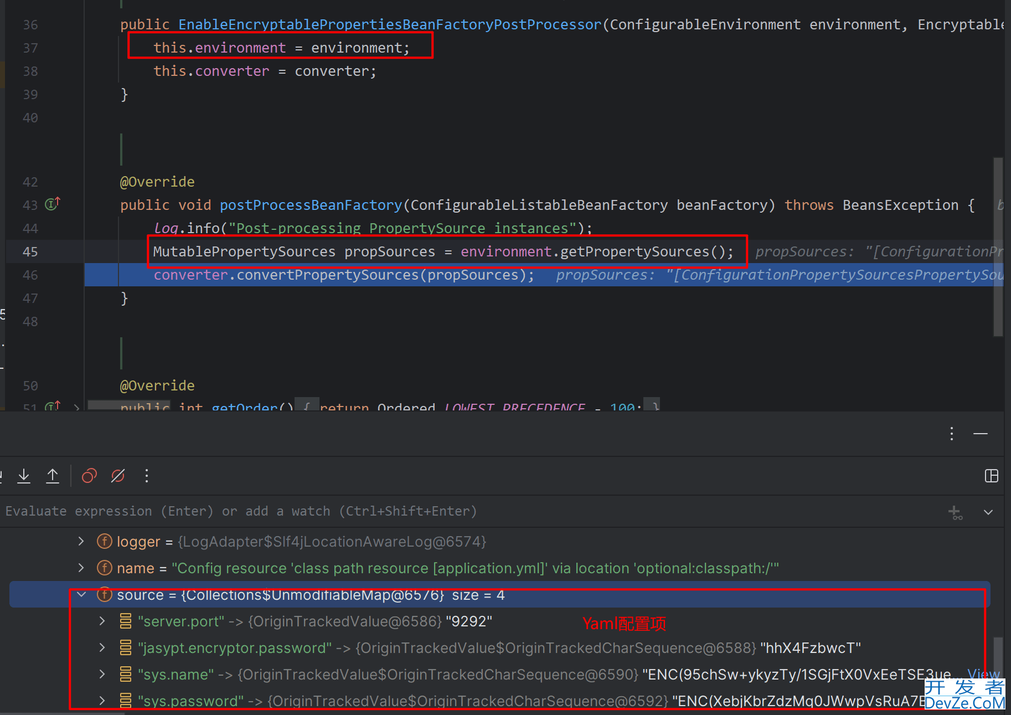The width and height of the screenshot is (1011, 715).
Task: Click the LOWEST_PRECEDENCE constant on line 51
Action: [515, 407]
